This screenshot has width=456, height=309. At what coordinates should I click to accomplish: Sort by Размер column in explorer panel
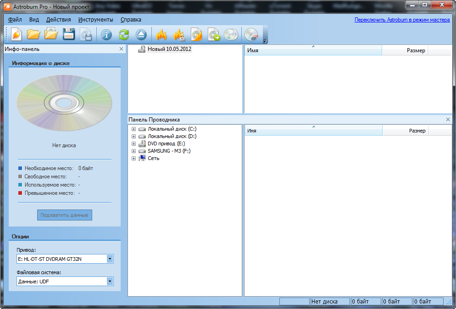(x=417, y=131)
